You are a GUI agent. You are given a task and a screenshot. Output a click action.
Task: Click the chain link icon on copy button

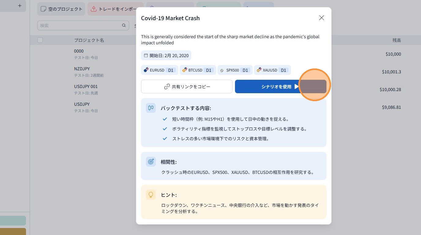167,86
